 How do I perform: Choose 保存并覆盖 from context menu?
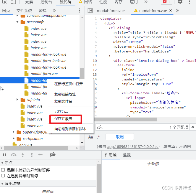click(63, 119)
